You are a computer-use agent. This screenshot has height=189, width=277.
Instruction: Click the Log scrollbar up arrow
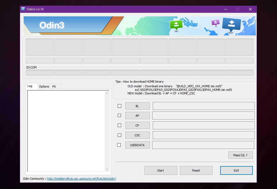tap(107, 93)
